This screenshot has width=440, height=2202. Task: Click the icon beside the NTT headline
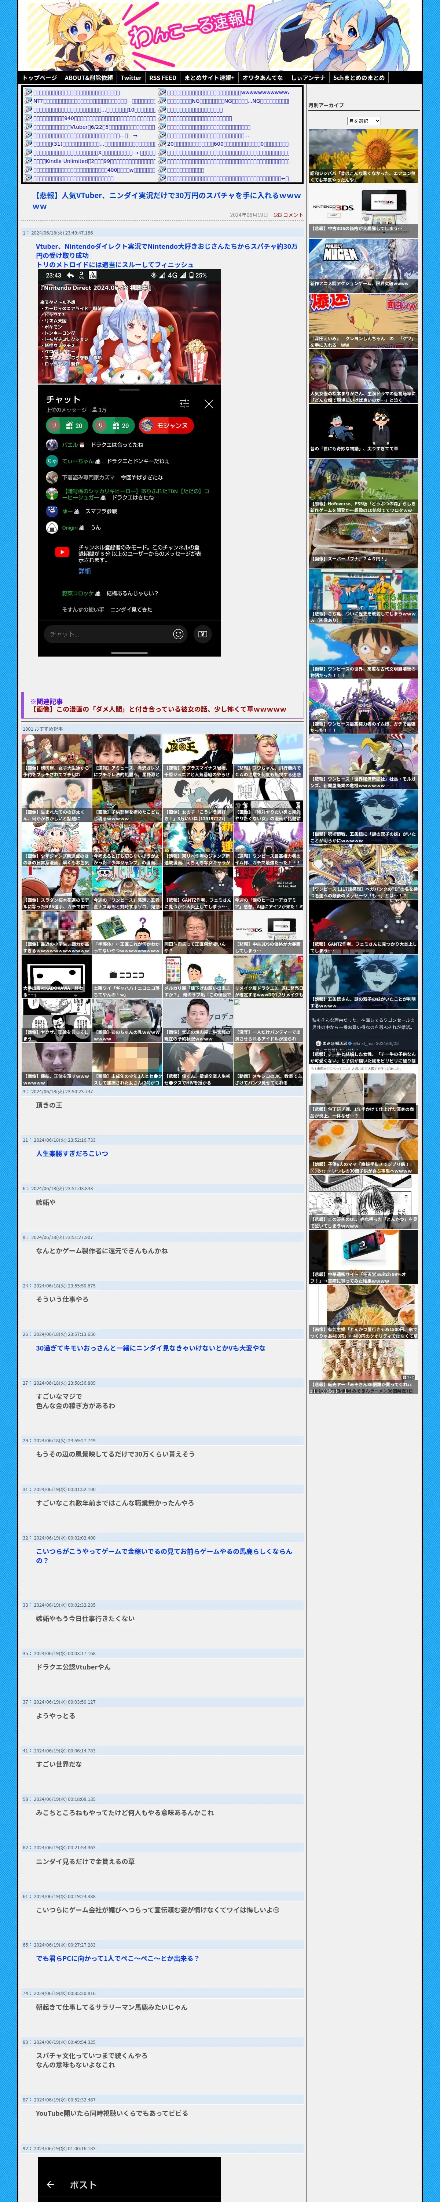tap(28, 101)
